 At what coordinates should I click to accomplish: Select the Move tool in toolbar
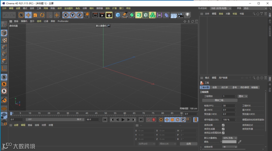[28, 15]
